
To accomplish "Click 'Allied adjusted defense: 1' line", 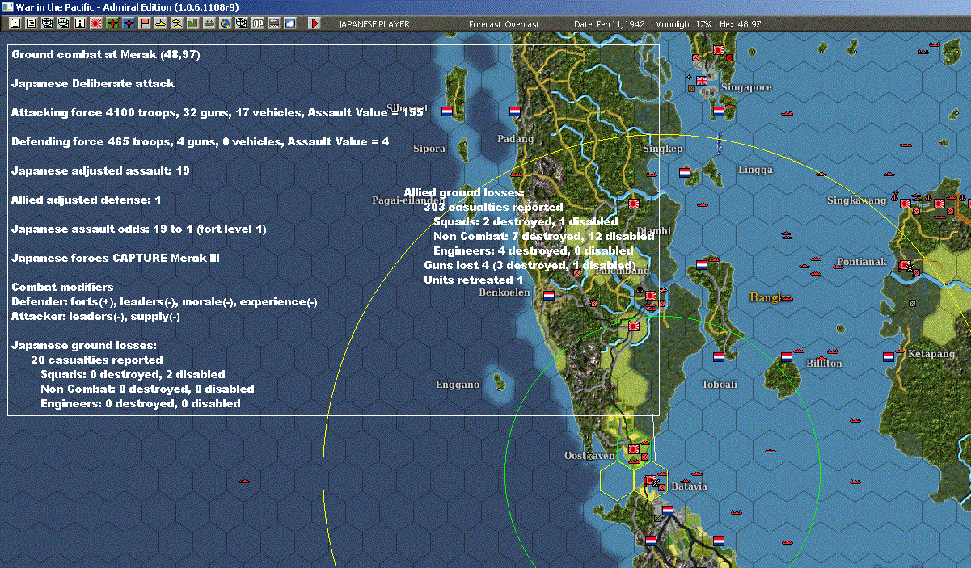I will pyautogui.click(x=87, y=200).
